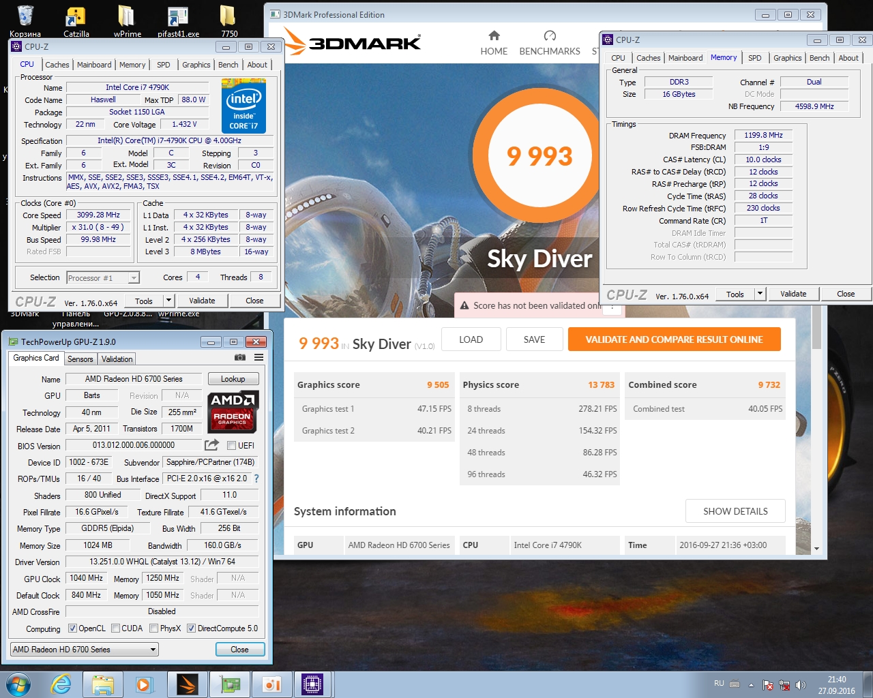This screenshot has width=873, height=698.
Task: Click the network status tray icon
Action: tap(784, 685)
